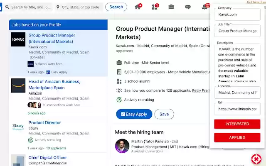Open My Network icon with badge
The image size is (266, 166).
coord(155,7)
